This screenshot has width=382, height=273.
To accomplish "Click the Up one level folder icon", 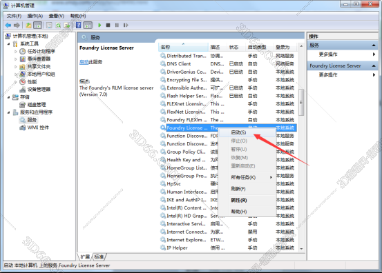I will coord(28,25).
